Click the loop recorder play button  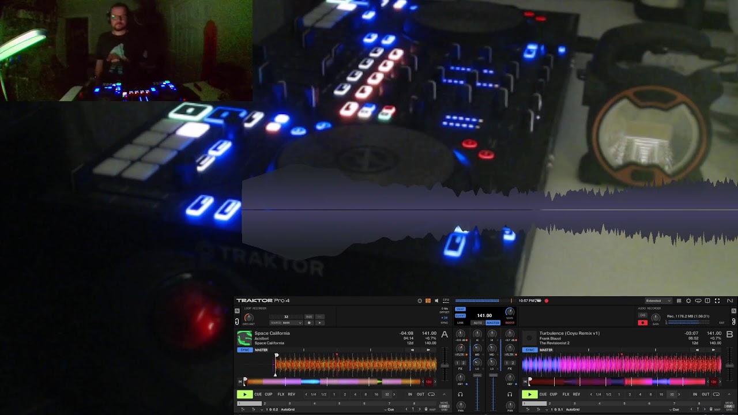click(320, 323)
